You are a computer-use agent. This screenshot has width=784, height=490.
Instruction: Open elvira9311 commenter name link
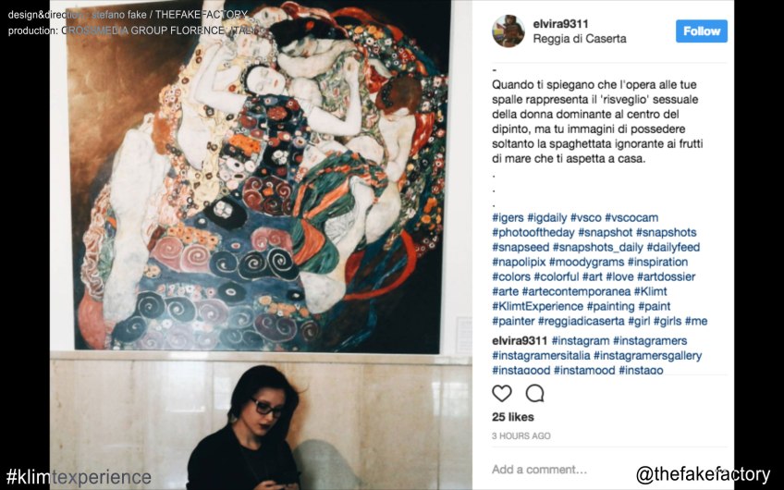pos(520,341)
